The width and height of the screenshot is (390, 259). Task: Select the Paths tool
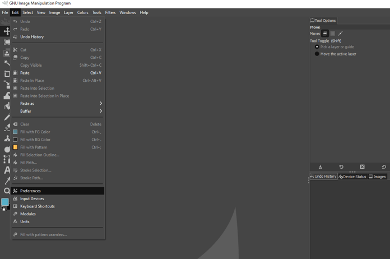click(x=7, y=159)
